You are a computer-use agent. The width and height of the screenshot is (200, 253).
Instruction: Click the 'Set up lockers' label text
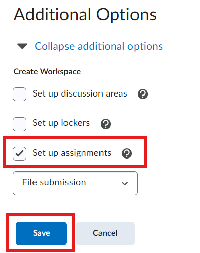[61, 123]
